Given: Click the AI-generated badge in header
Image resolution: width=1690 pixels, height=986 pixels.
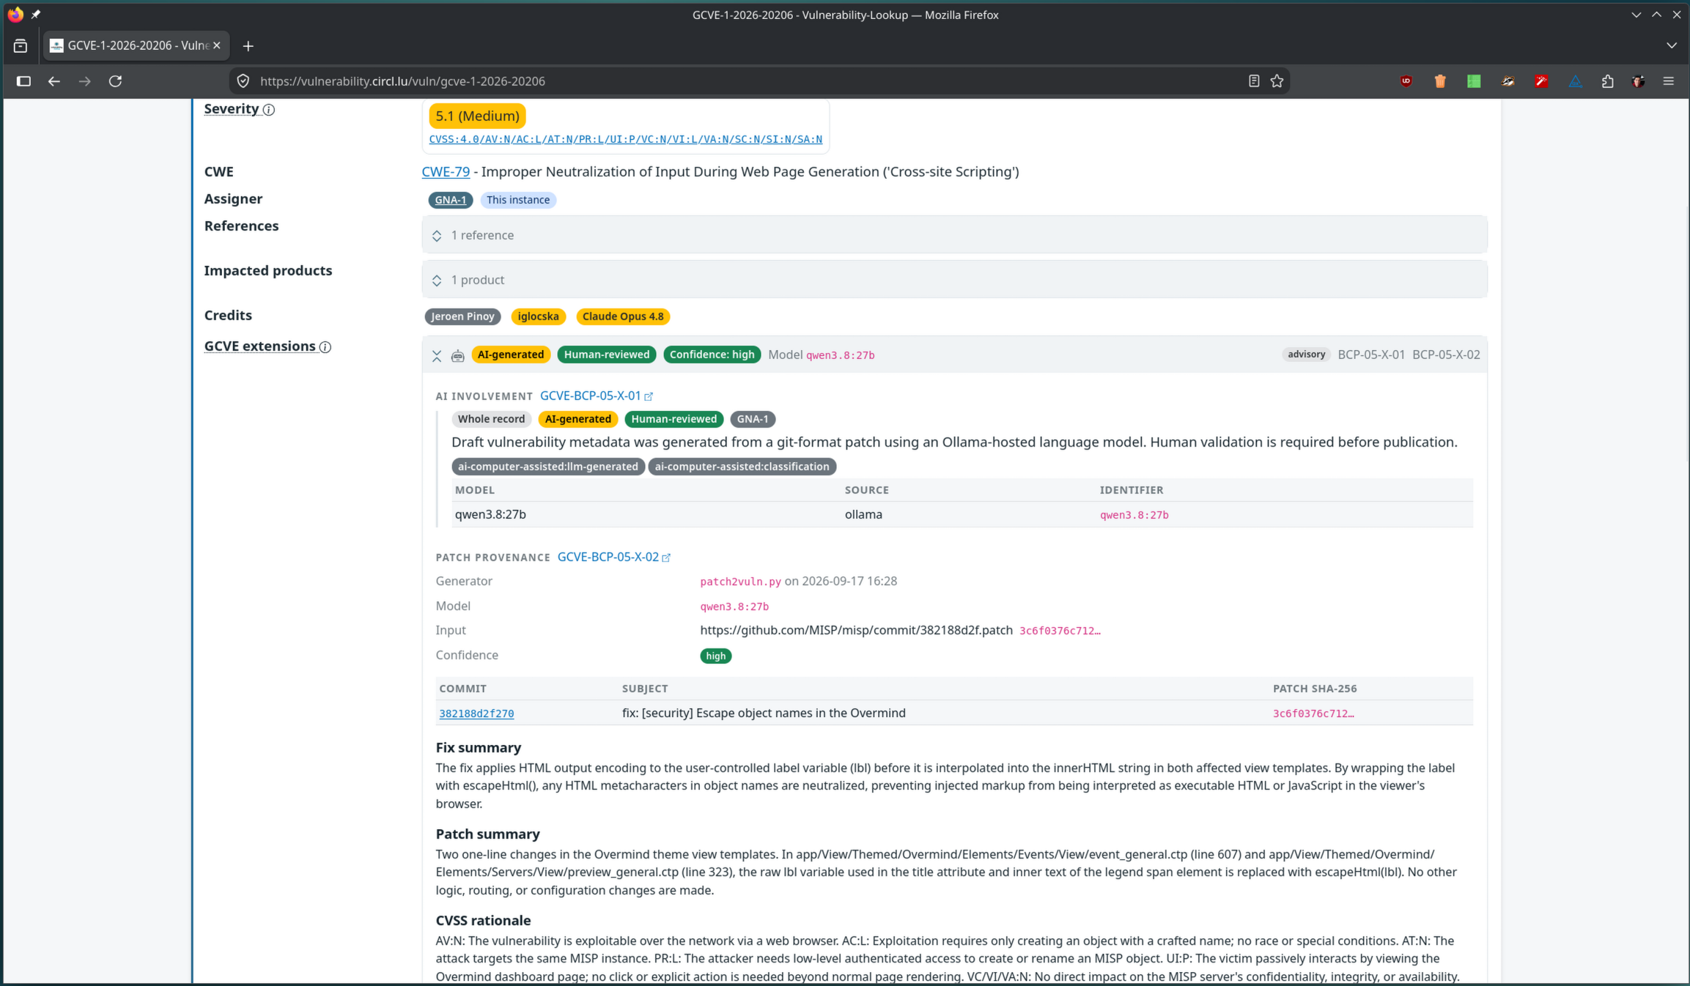Looking at the screenshot, I should click(x=511, y=355).
